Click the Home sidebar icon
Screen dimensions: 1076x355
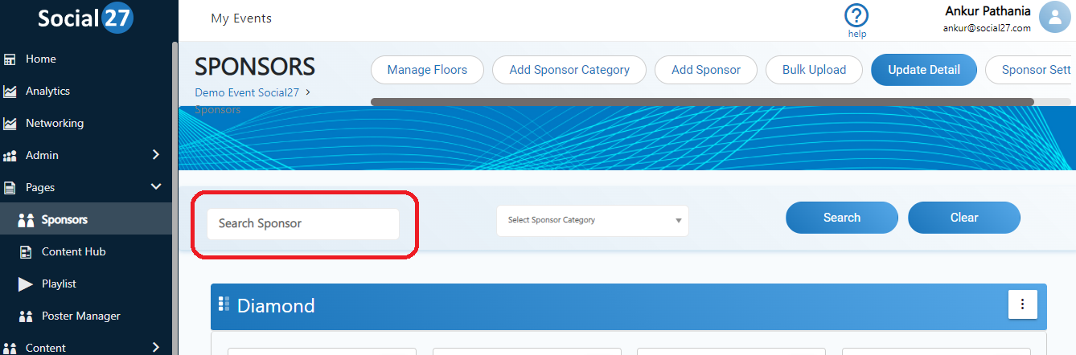pyautogui.click(x=10, y=59)
